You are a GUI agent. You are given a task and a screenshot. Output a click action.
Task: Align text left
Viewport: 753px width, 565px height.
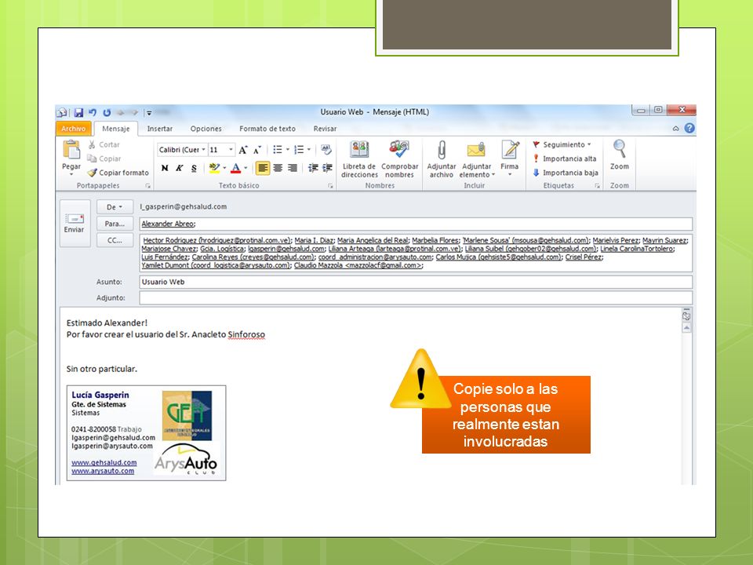pyautogui.click(x=263, y=168)
